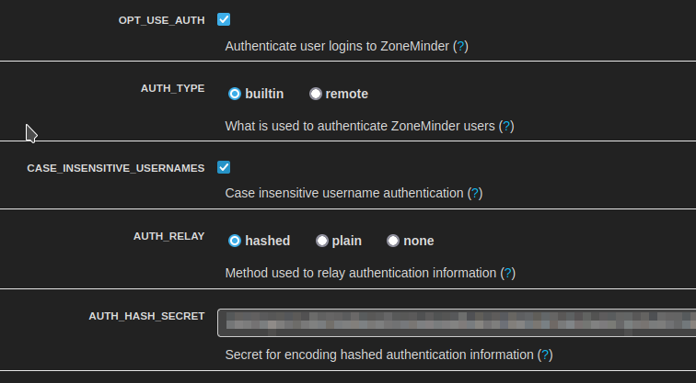The width and height of the screenshot is (696, 383).
Task: Choose hashed for AUTH_RELAY
Action: [235, 241]
